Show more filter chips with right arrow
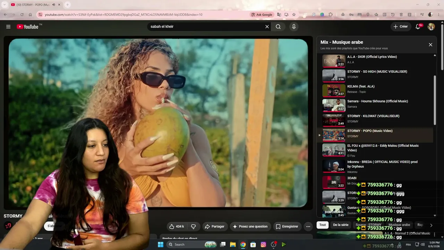This screenshot has height=250, width=444. 431,225
